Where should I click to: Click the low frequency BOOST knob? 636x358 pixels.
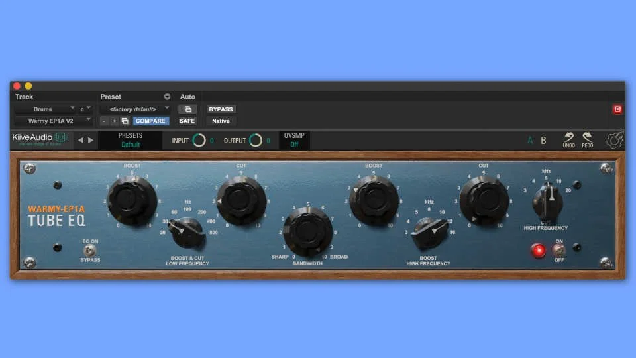pos(132,200)
